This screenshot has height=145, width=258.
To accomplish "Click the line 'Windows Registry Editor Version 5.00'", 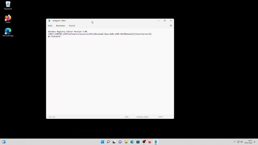I will pos(67,31).
